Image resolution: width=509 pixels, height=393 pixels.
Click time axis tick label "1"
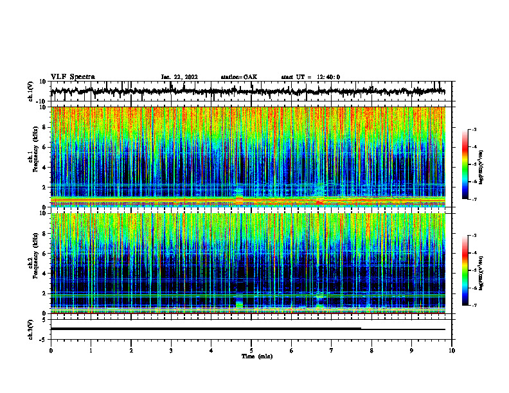(91, 351)
